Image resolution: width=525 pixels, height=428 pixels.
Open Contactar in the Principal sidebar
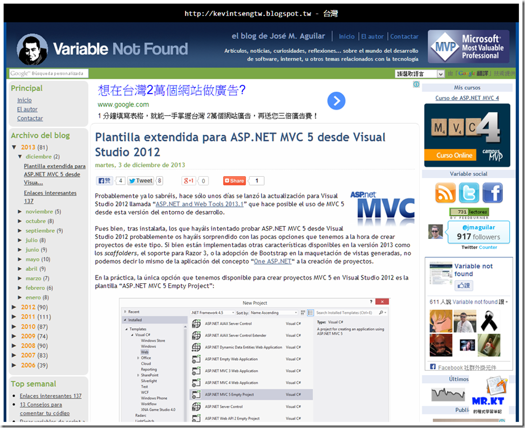click(x=30, y=118)
